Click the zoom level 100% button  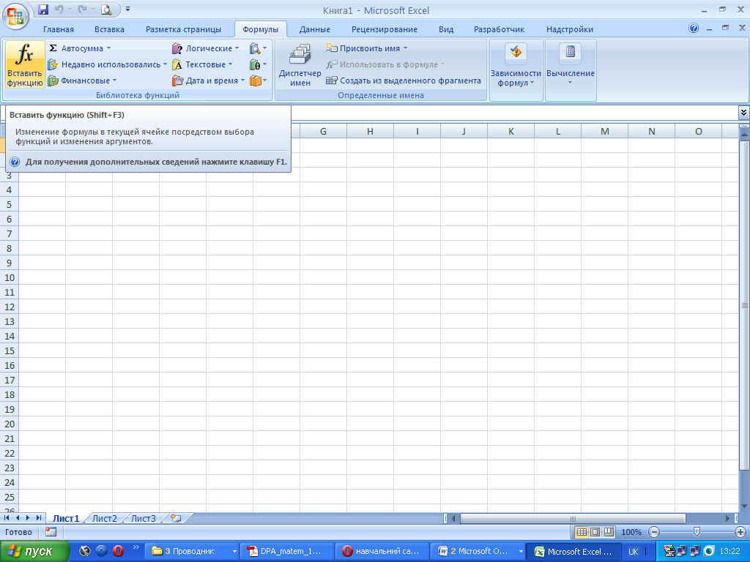tap(631, 532)
